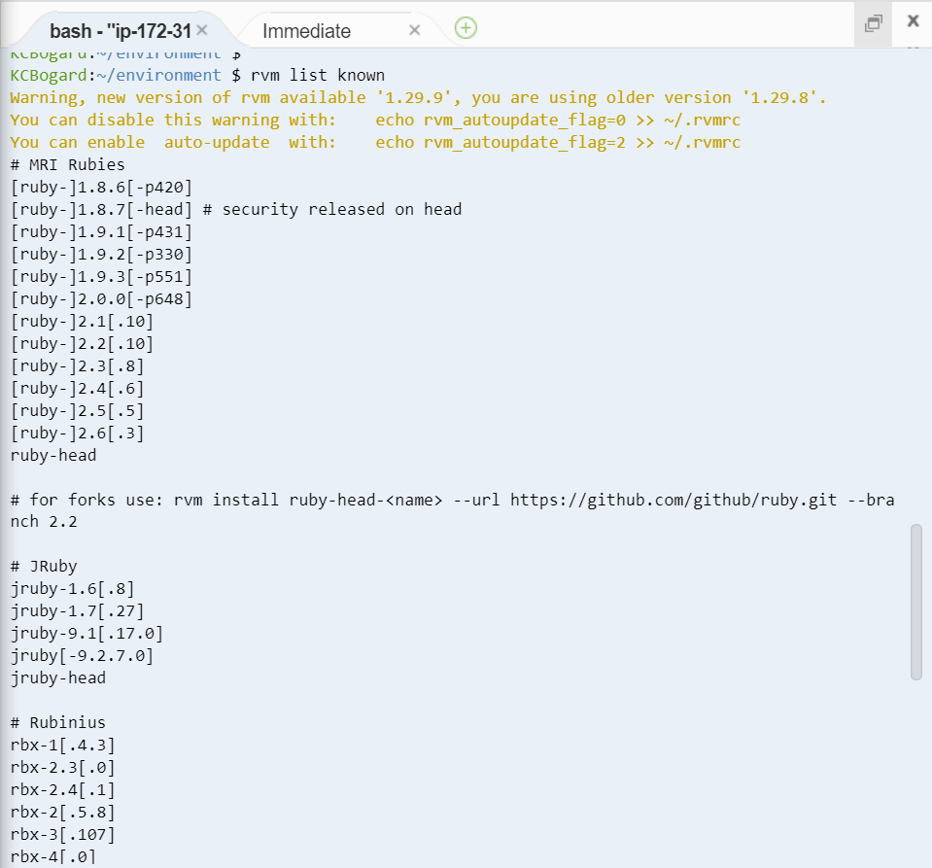Image resolution: width=932 pixels, height=868 pixels.
Task: Click the 'rvm_autoupdate_flag=2' command text
Action: (x=525, y=143)
